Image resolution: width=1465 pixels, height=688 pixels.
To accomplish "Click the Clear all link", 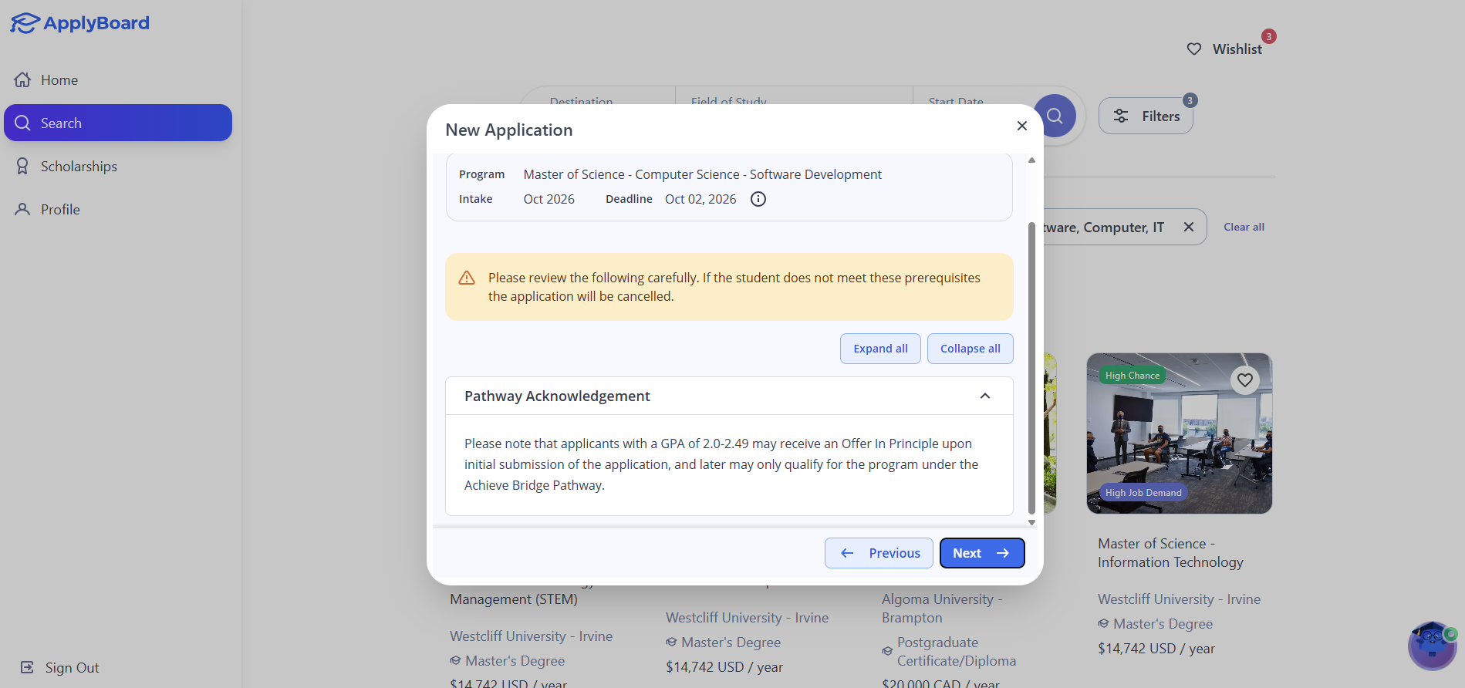I will [x=1244, y=227].
